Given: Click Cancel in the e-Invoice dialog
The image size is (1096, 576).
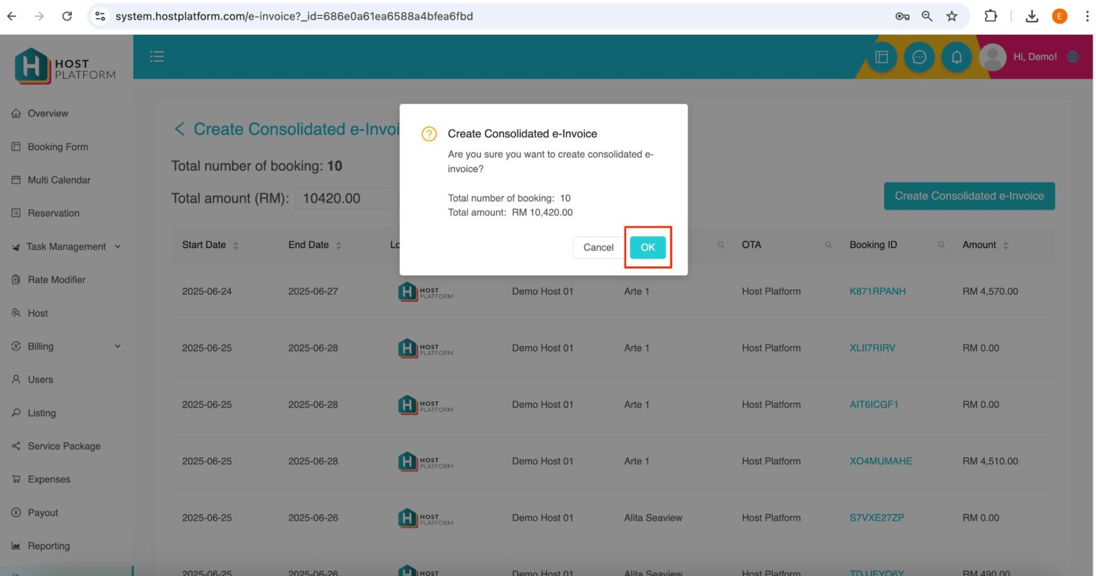Looking at the screenshot, I should (x=598, y=248).
